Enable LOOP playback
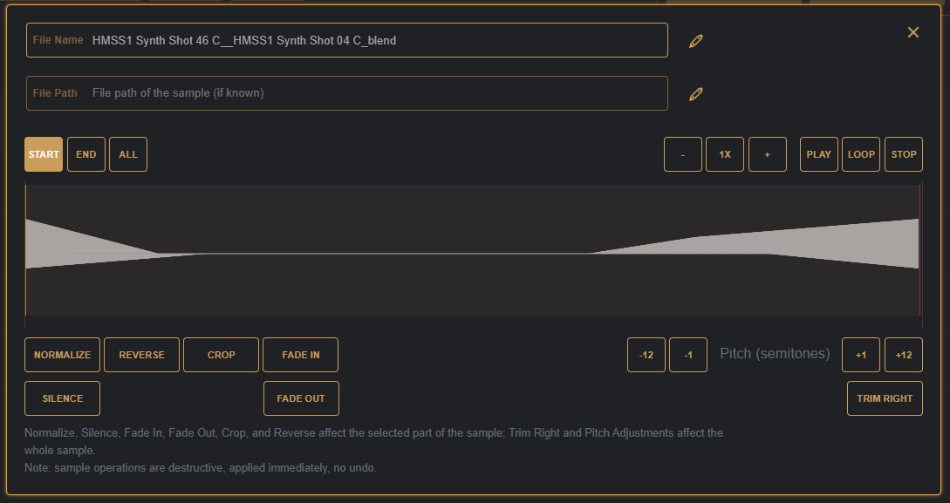 (x=861, y=154)
